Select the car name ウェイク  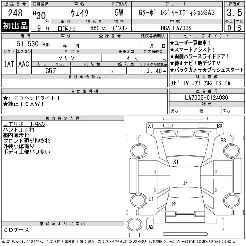(x=79, y=13)
